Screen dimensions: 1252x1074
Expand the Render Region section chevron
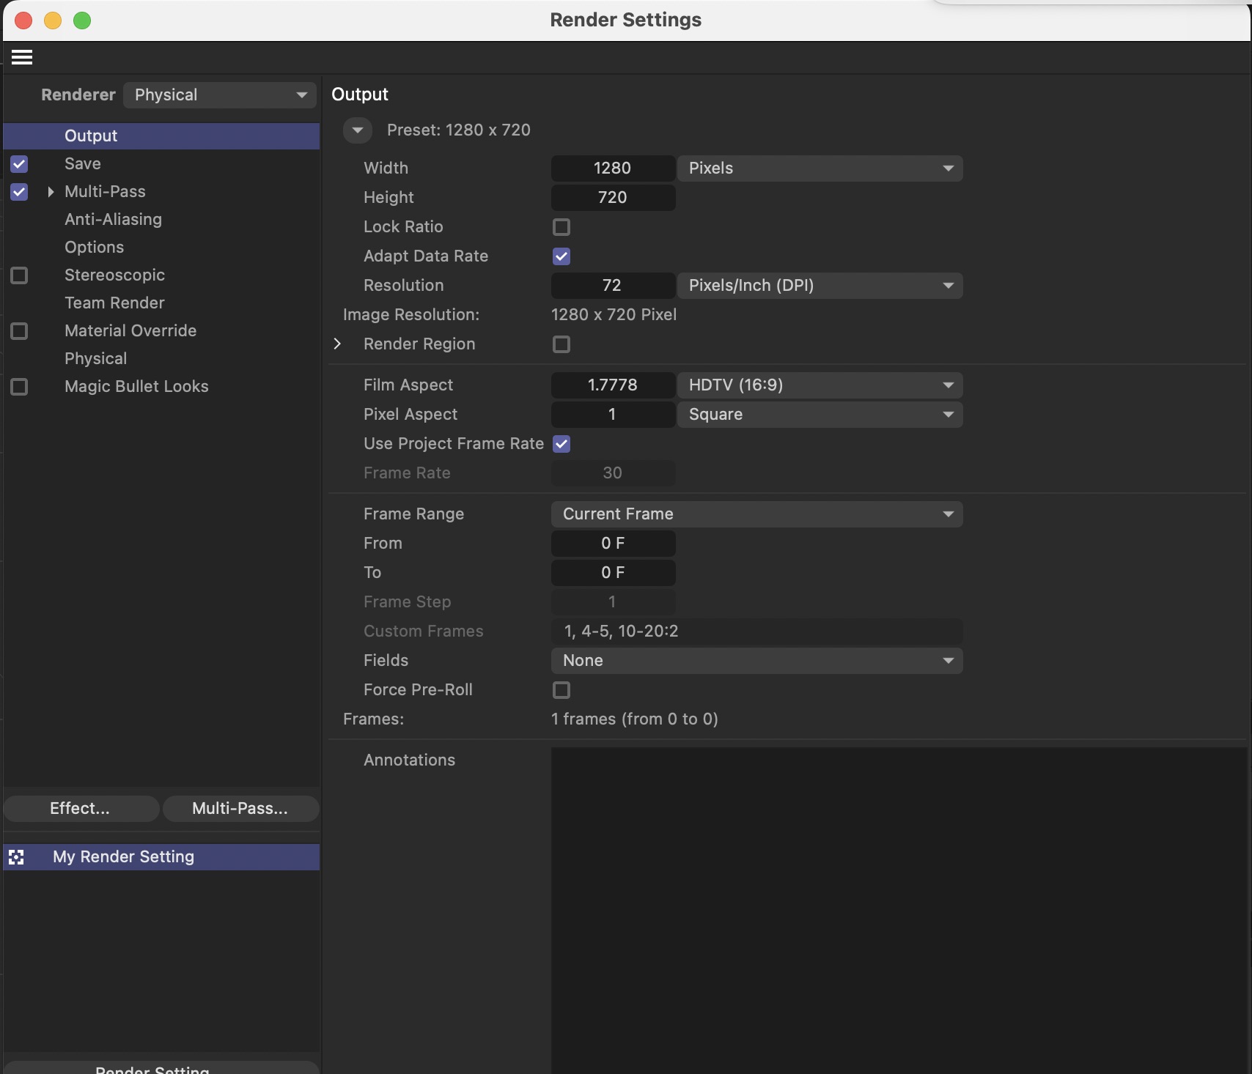337,344
